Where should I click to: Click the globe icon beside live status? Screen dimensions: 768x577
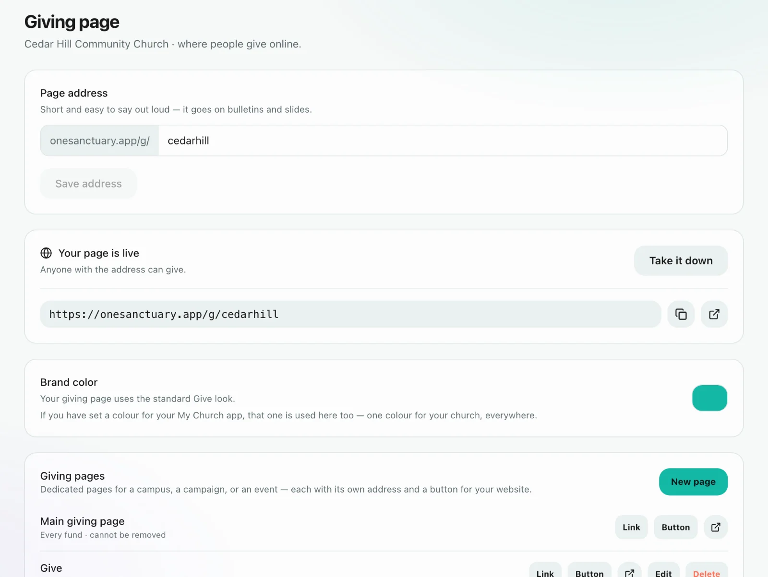(x=46, y=253)
